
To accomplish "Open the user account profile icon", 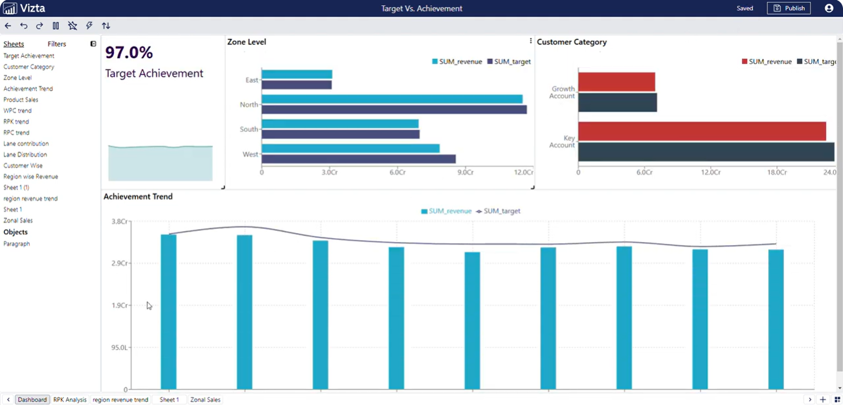I will [x=829, y=8].
